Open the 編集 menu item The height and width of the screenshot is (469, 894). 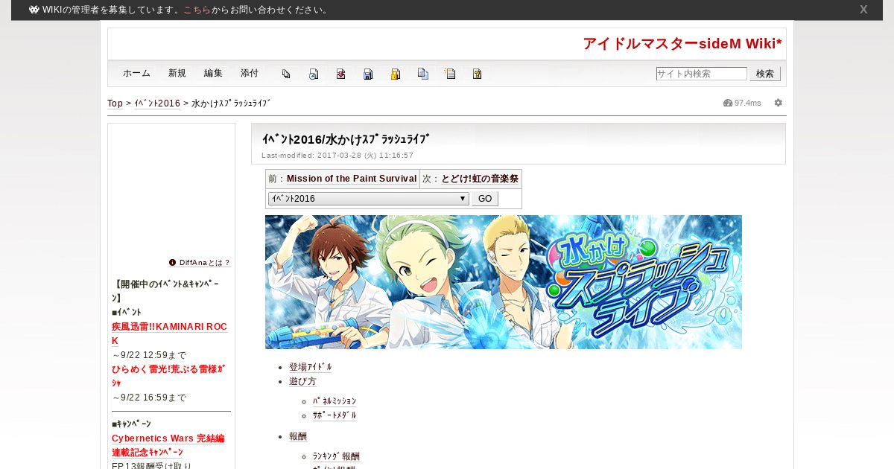click(213, 73)
